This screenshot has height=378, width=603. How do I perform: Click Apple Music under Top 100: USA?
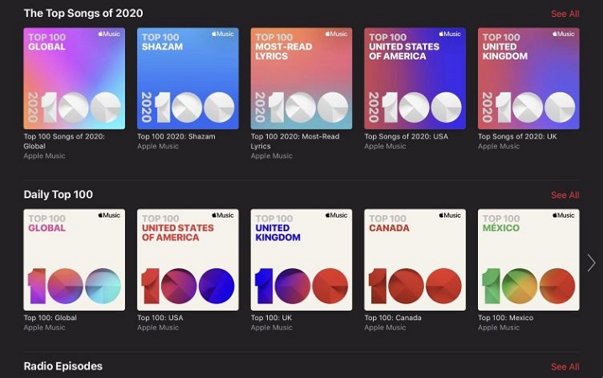tap(158, 328)
